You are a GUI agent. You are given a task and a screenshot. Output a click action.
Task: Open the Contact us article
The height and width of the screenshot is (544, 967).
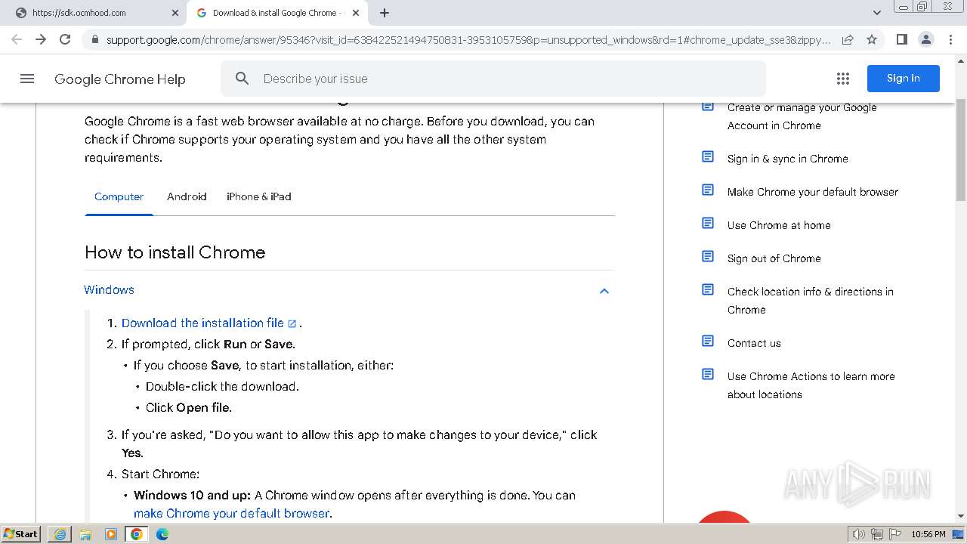coord(754,343)
